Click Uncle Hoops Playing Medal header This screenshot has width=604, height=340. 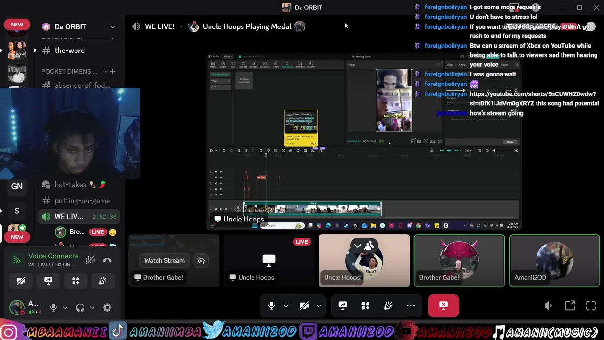point(247,26)
